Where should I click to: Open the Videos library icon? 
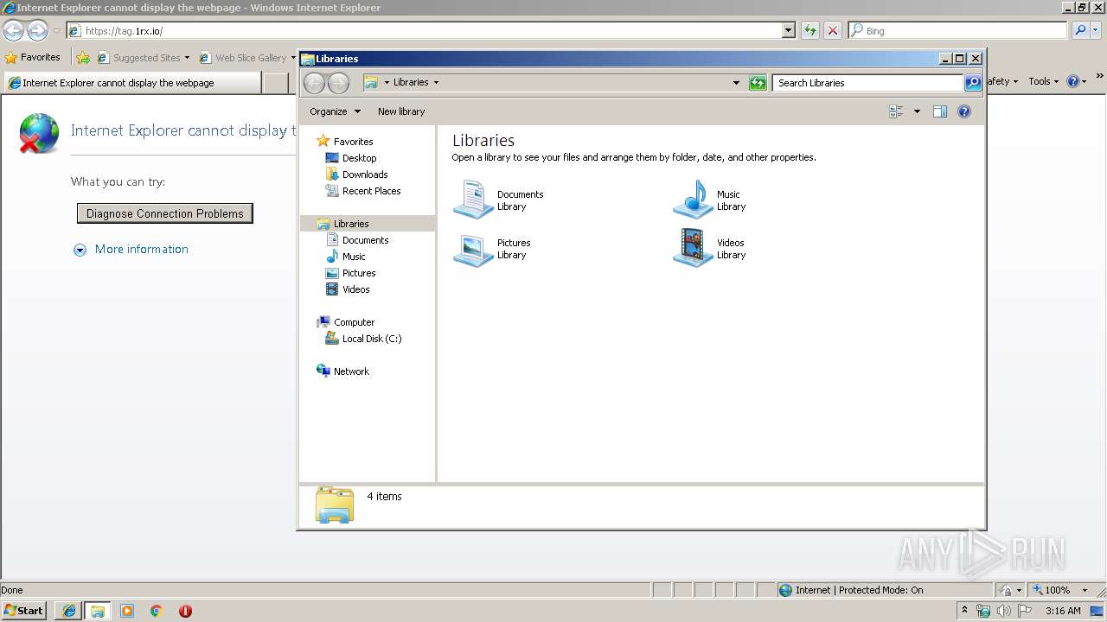pyautogui.click(x=693, y=248)
